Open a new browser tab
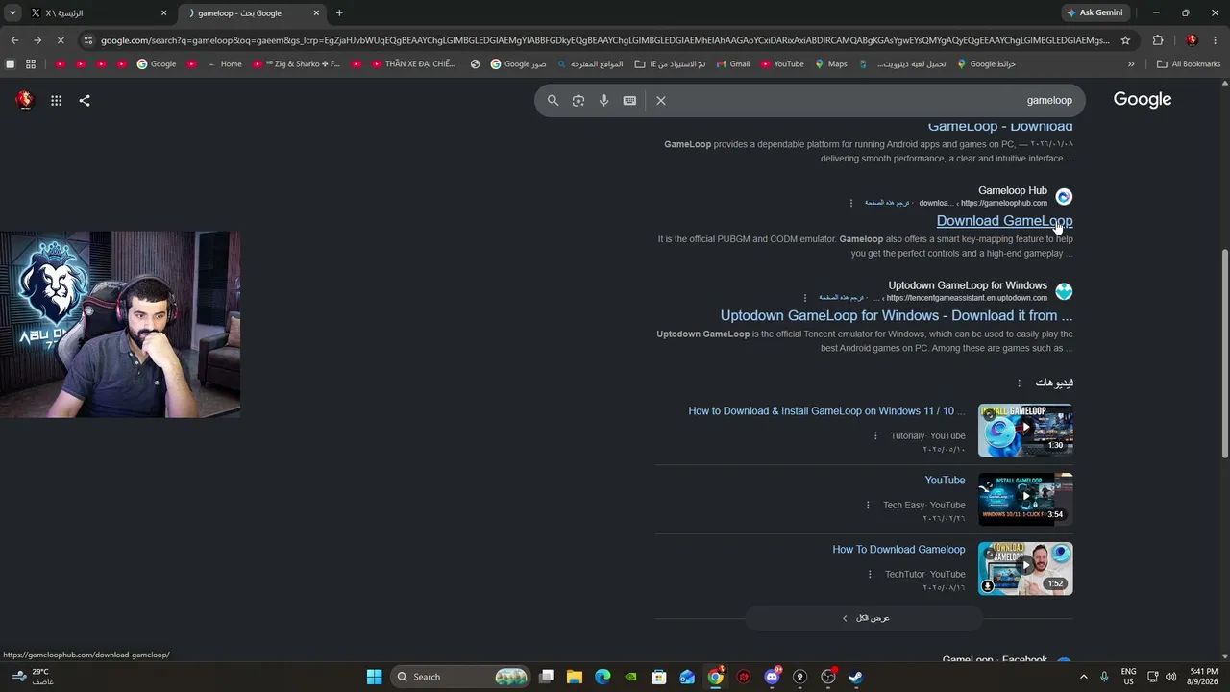The image size is (1230, 692). coord(339,13)
